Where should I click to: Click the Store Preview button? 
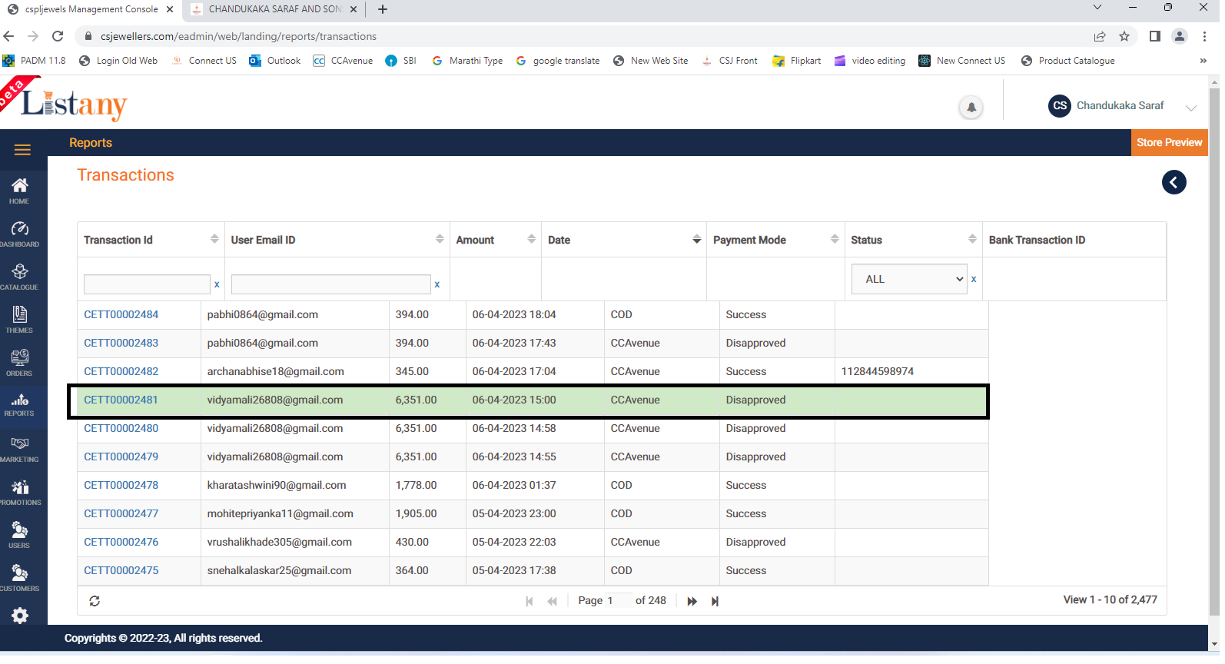1169,142
